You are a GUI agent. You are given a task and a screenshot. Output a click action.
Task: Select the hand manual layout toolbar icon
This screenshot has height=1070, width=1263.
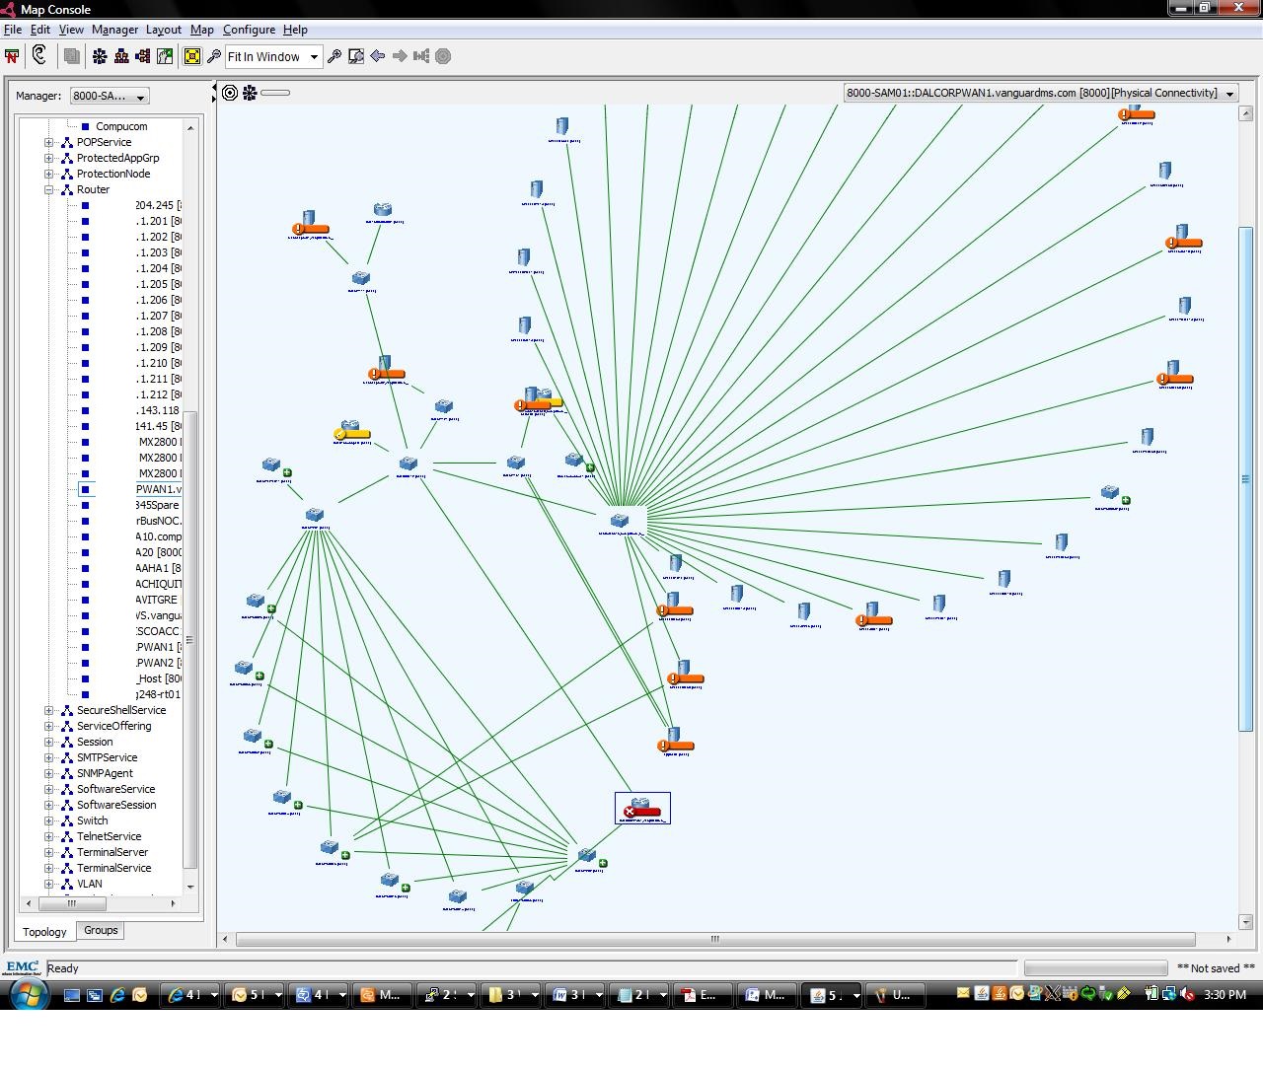click(x=165, y=56)
